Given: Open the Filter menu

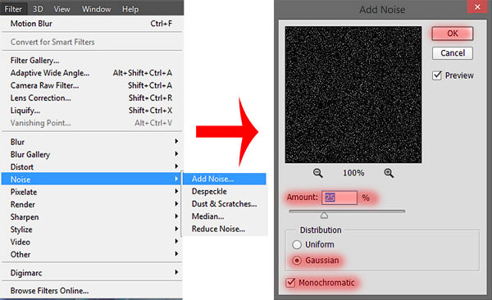Looking at the screenshot, I should (13, 9).
